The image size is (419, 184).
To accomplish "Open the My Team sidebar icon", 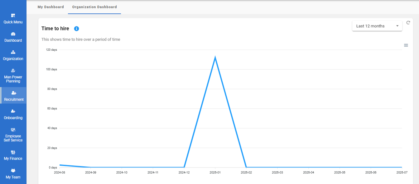I will coord(13,171).
